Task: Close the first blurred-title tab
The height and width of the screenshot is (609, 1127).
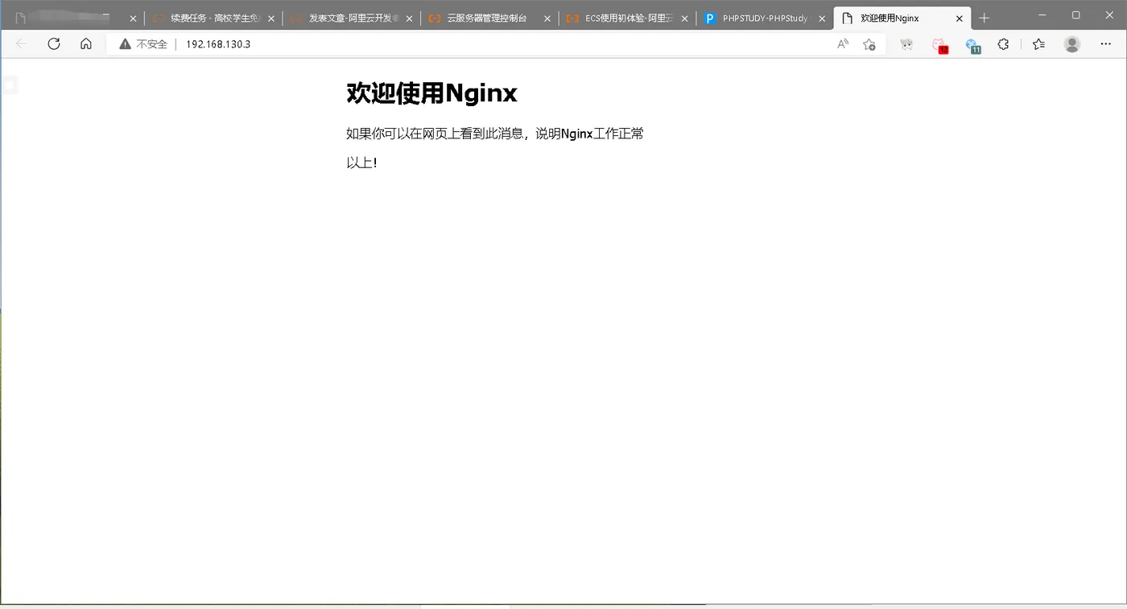Action: point(133,19)
